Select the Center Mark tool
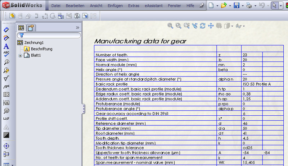The width and height of the screenshot is (288, 166). pos(6,146)
